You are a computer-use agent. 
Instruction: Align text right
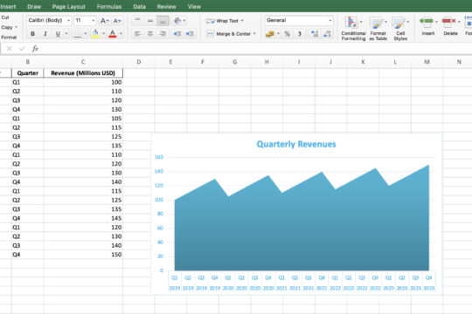coord(163,34)
